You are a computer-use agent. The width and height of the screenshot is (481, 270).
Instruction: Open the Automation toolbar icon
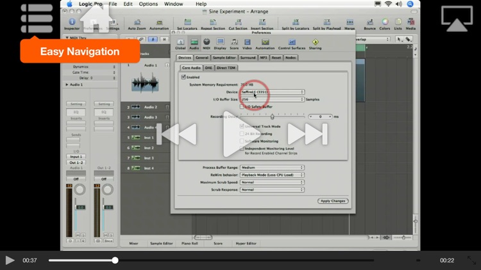point(159,22)
